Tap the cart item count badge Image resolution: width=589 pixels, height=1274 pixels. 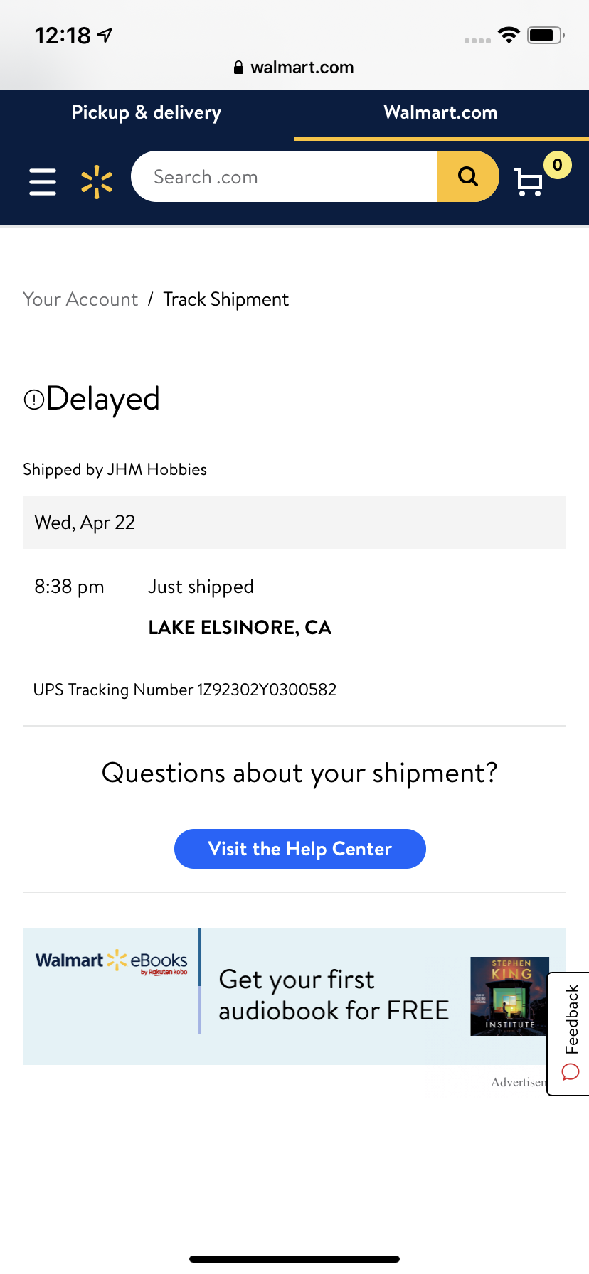[557, 165]
